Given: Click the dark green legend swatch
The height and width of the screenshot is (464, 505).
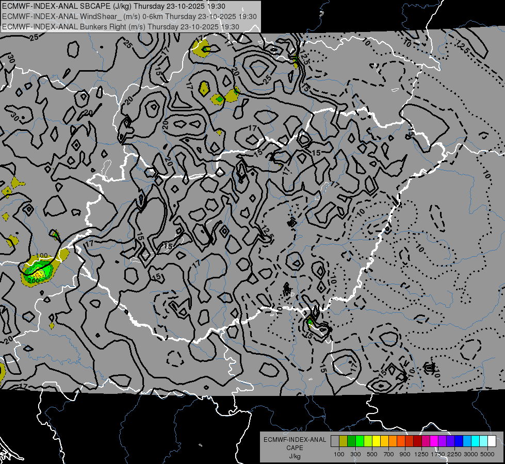Looking at the screenshot, I should [x=351, y=441].
